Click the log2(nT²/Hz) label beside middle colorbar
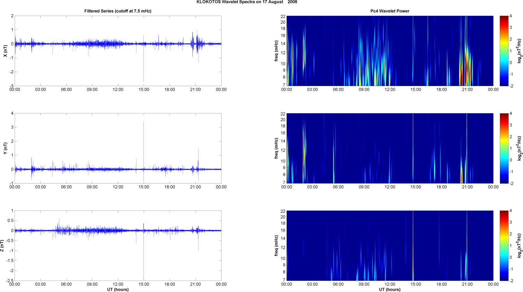Image resolution: width=523 pixels, height=292 pixels. tap(520, 148)
